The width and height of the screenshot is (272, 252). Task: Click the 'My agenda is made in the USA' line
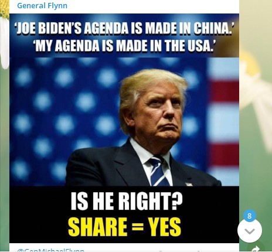pyautogui.click(x=124, y=46)
